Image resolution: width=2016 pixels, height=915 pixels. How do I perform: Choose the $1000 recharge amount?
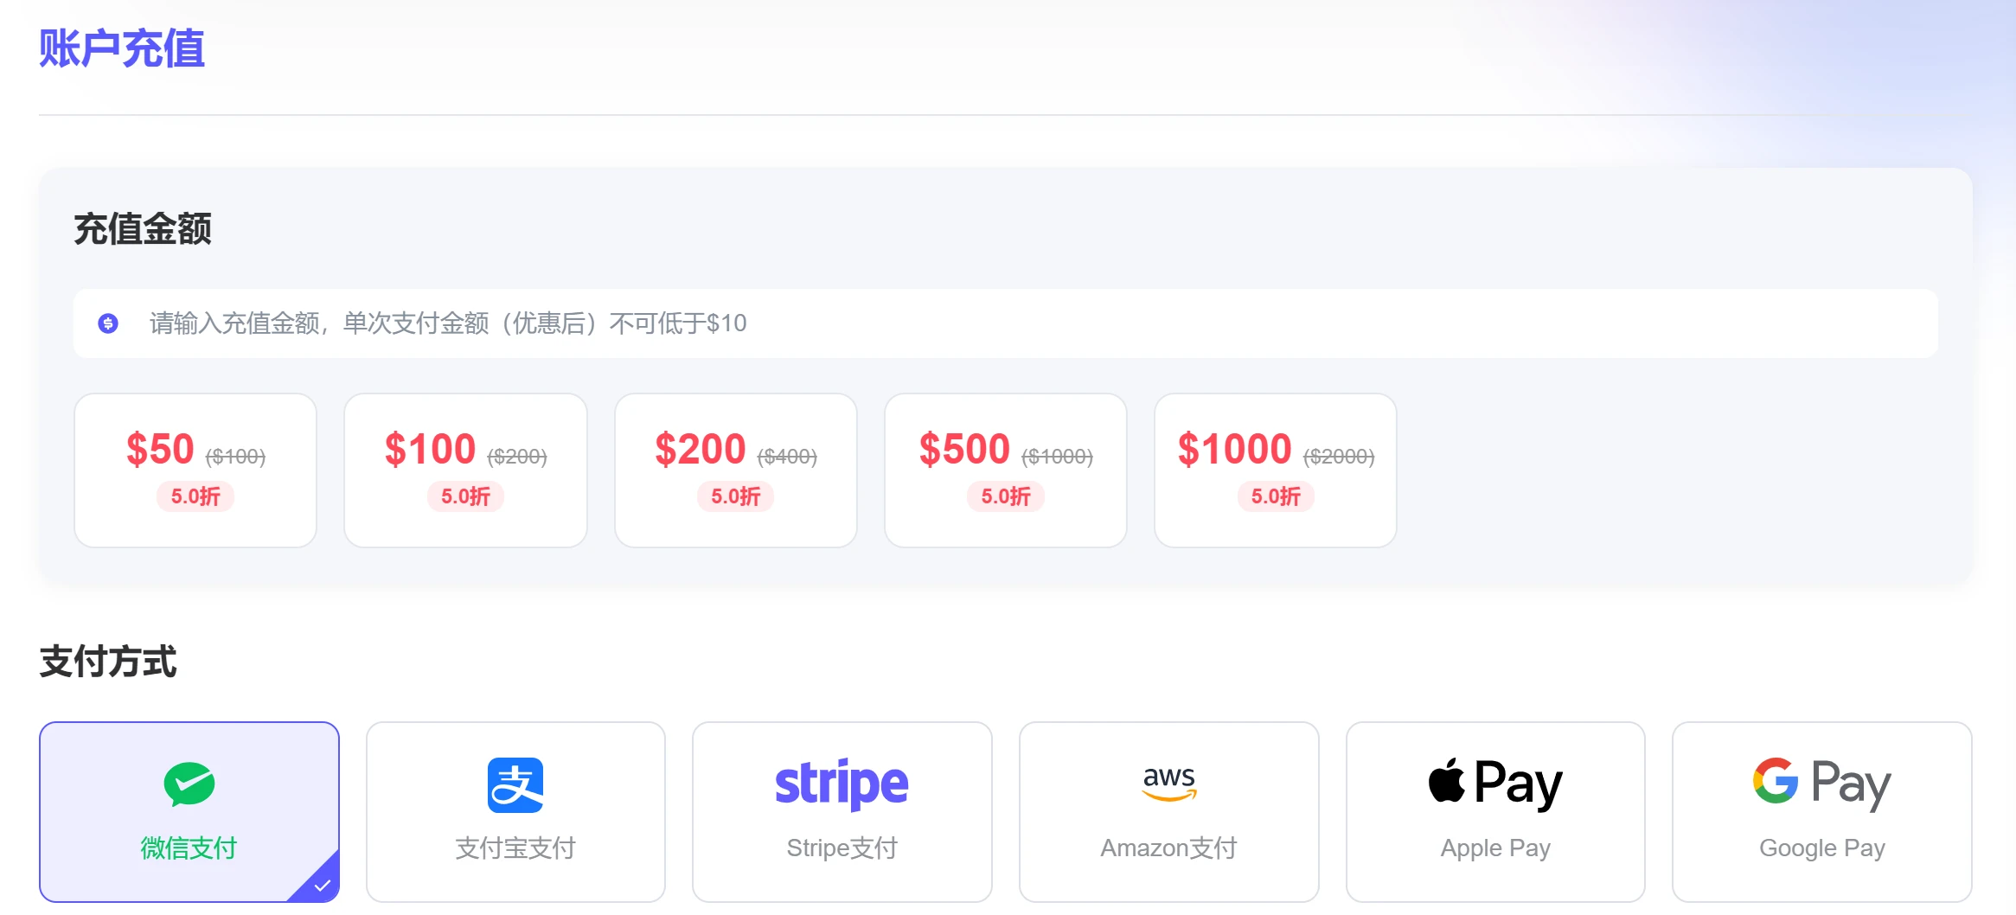click(x=1276, y=470)
